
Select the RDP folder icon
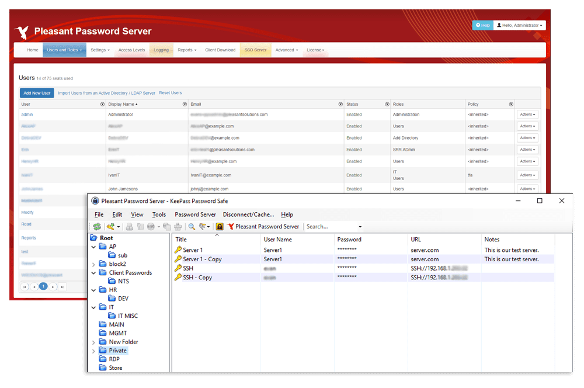click(103, 359)
